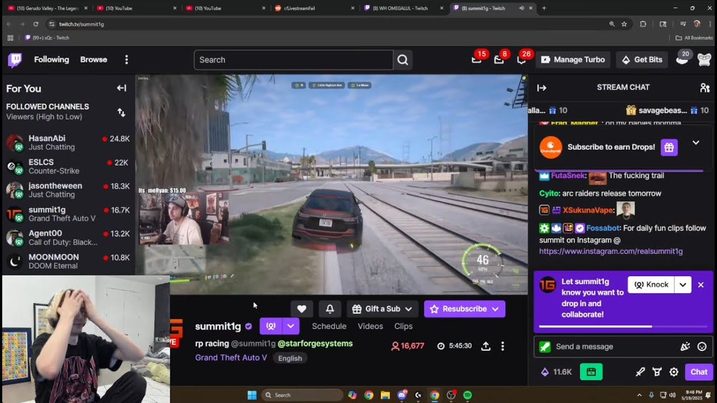
Task: Open the celebration party popper icon
Action: (x=685, y=346)
